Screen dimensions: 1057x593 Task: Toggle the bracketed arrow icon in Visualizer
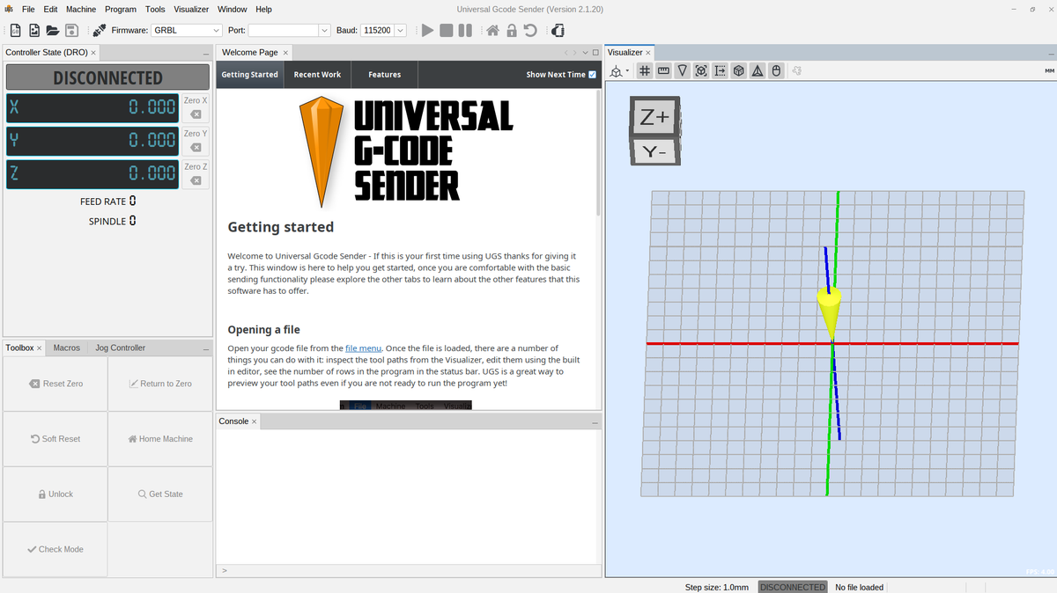[x=720, y=70]
